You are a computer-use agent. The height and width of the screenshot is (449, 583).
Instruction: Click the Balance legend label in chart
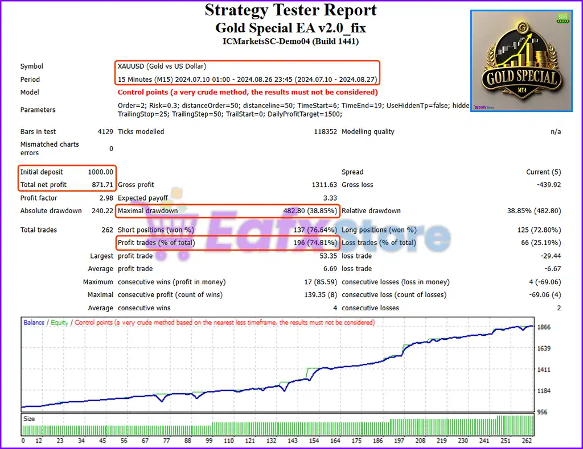point(34,322)
